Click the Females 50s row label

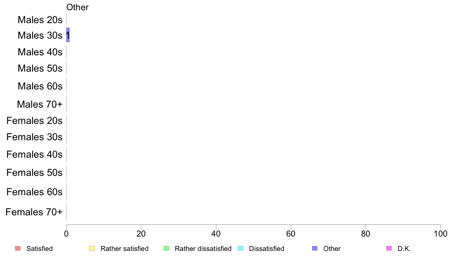[x=35, y=173]
